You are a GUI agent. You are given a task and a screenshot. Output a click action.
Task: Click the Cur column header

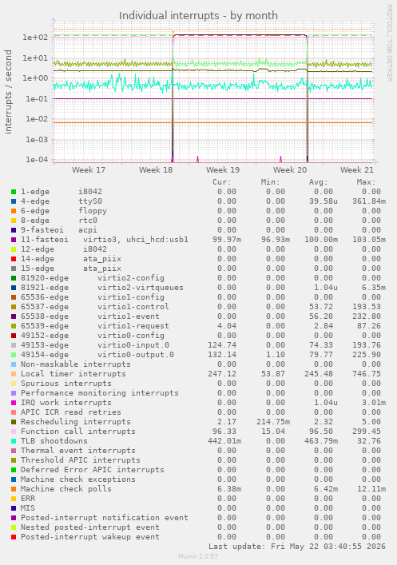pyautogui.click(x=222, y=182)
